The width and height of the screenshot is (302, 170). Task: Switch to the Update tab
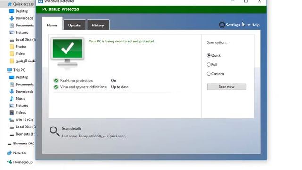(x=75, y=25)
